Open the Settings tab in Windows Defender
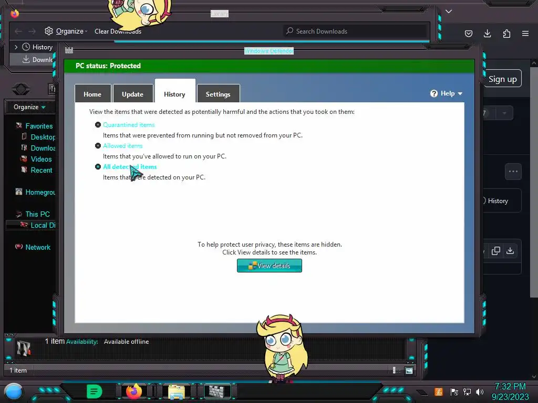The width and height of the screenshot is (538, 403). (x=218, y=94)
